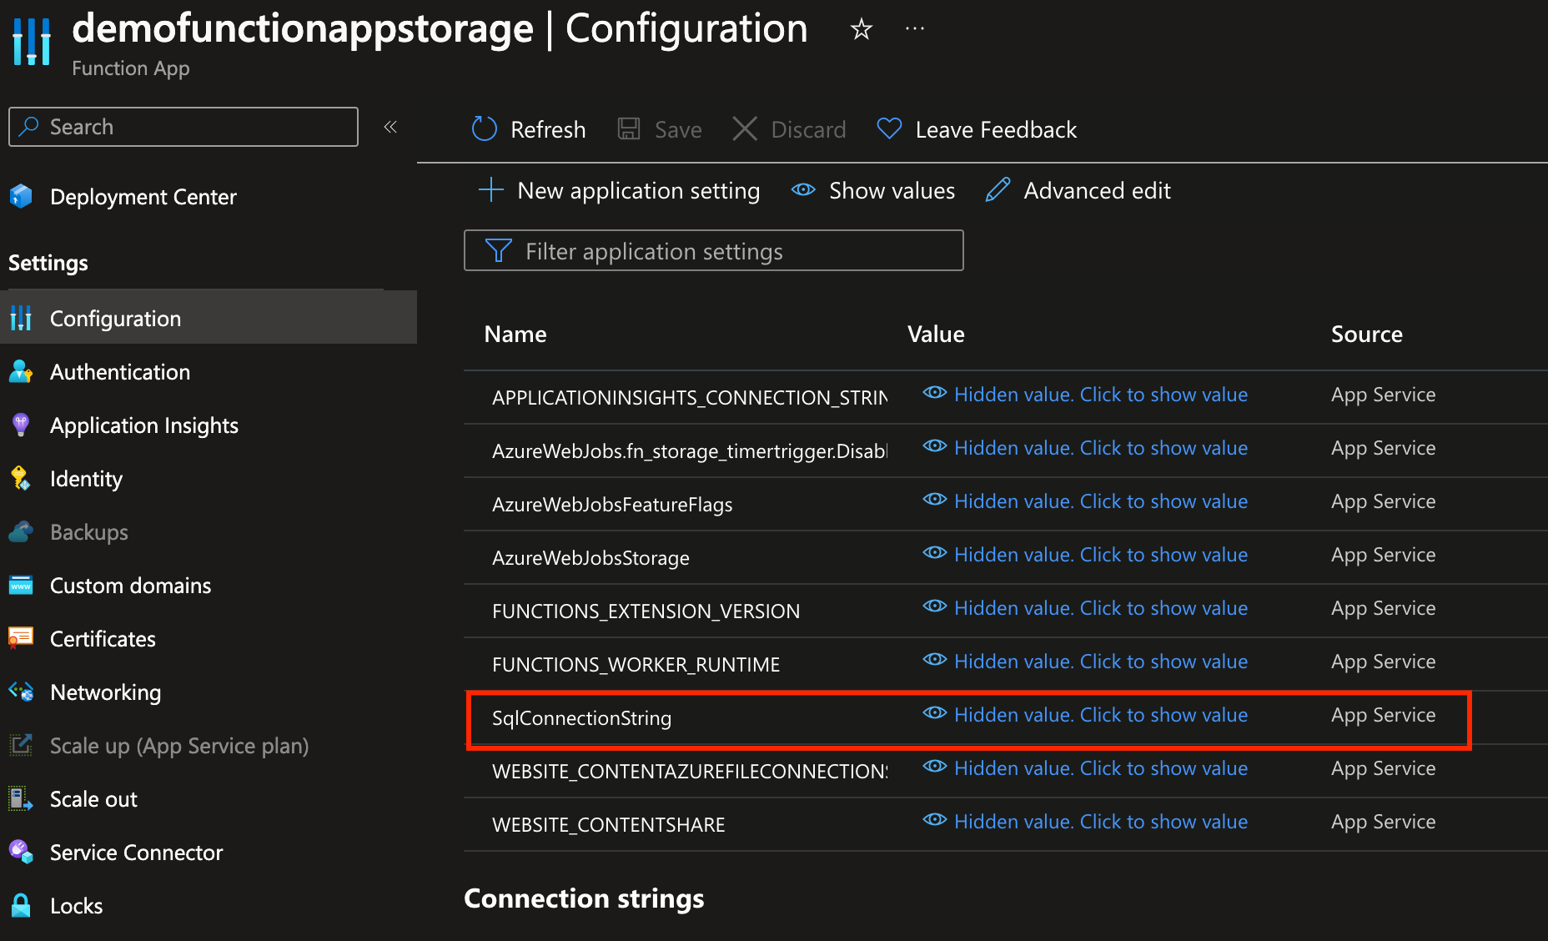
Task: Click the Scale up icon
Action: pos(21,745)
